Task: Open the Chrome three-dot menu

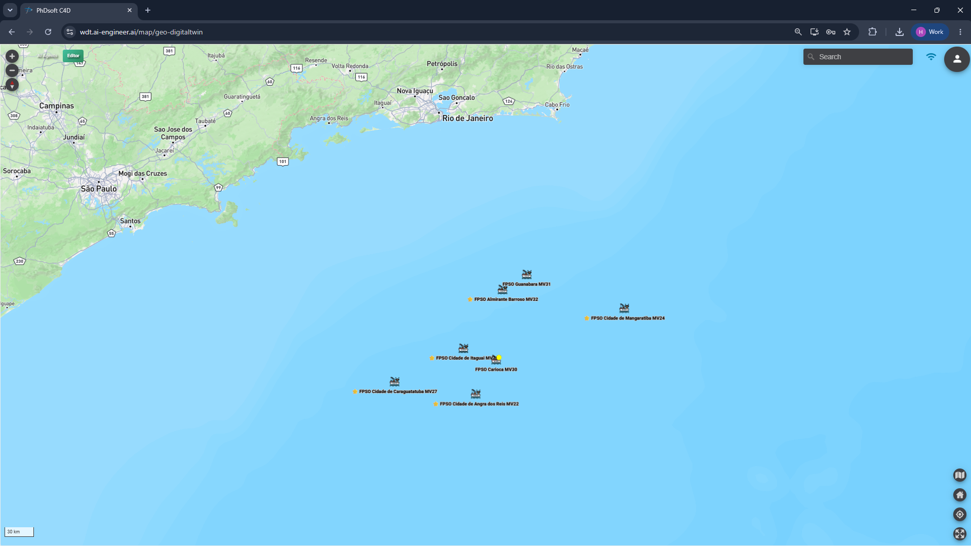Action: click(x=960, y=32)
